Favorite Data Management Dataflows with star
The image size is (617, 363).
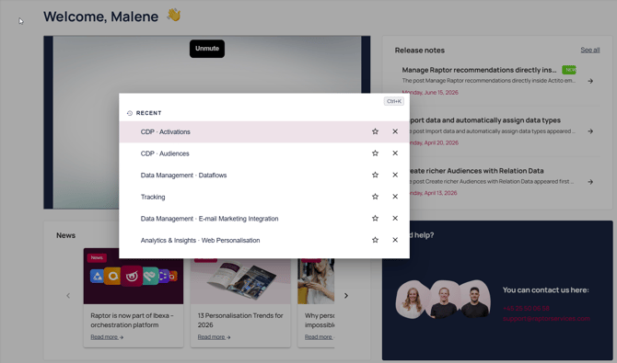point(375,175)
